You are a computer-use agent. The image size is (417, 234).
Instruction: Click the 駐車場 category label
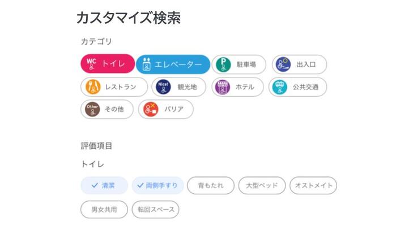tap(246, 64)
